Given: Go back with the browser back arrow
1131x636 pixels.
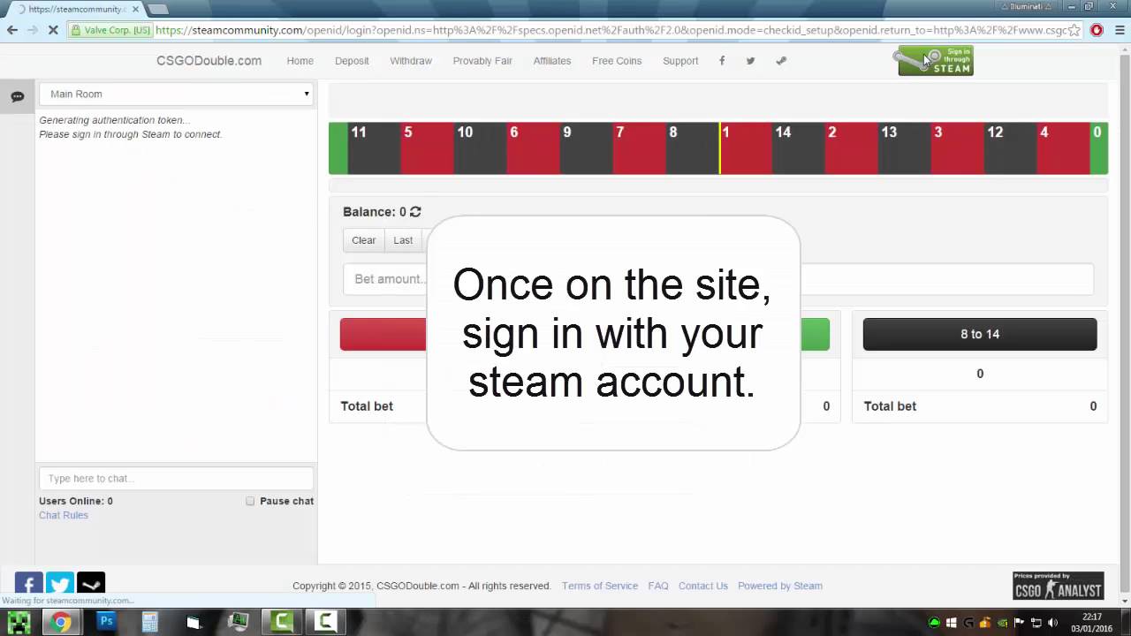Looking at the screenshot, I should (12, 30).
